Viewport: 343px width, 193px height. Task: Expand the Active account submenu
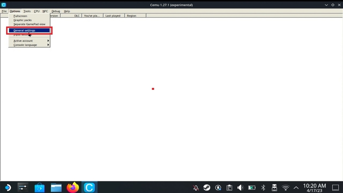[x=29, y=41]
